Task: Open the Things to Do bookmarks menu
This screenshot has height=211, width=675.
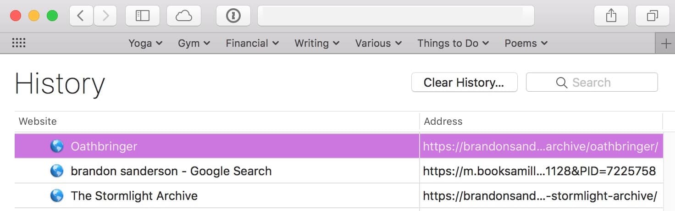Action: 453,43
